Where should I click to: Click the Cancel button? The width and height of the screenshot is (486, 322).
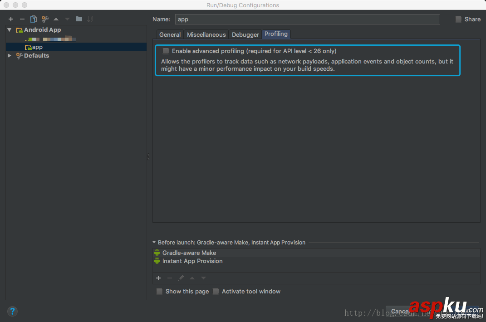point(400,311)
